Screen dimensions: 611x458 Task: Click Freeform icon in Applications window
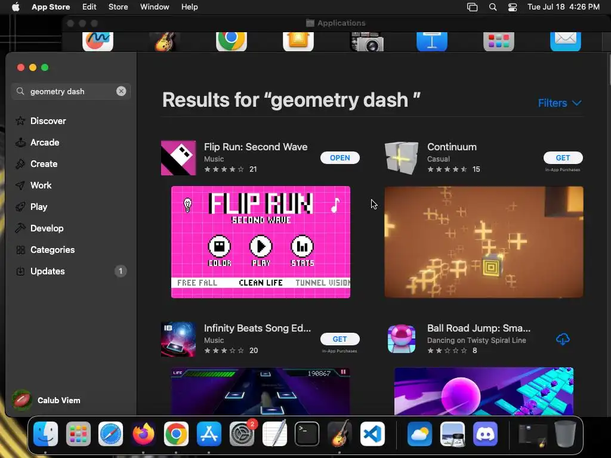click(x=98, y=41)
